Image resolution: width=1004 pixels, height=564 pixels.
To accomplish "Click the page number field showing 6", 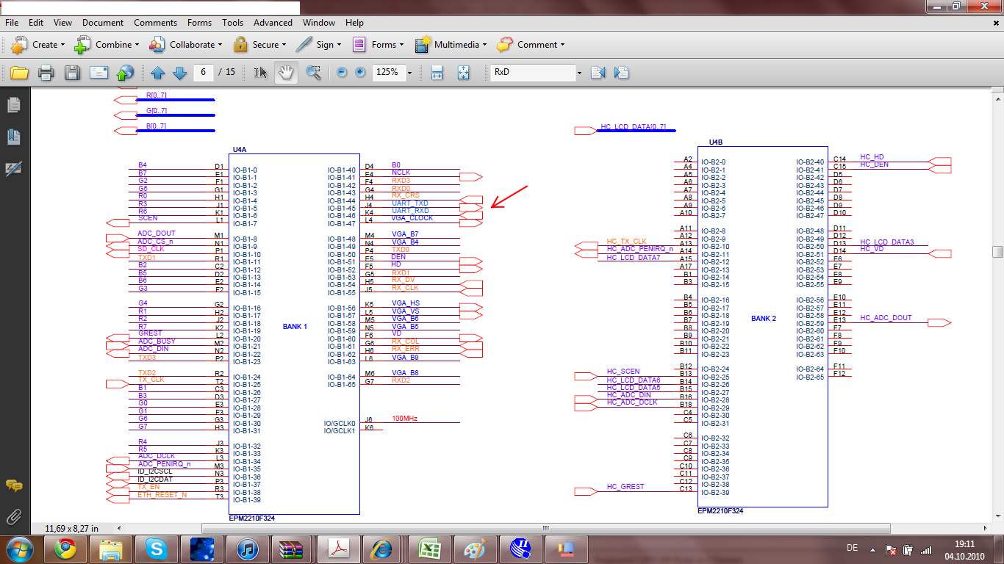I will (x=203, y=72).
